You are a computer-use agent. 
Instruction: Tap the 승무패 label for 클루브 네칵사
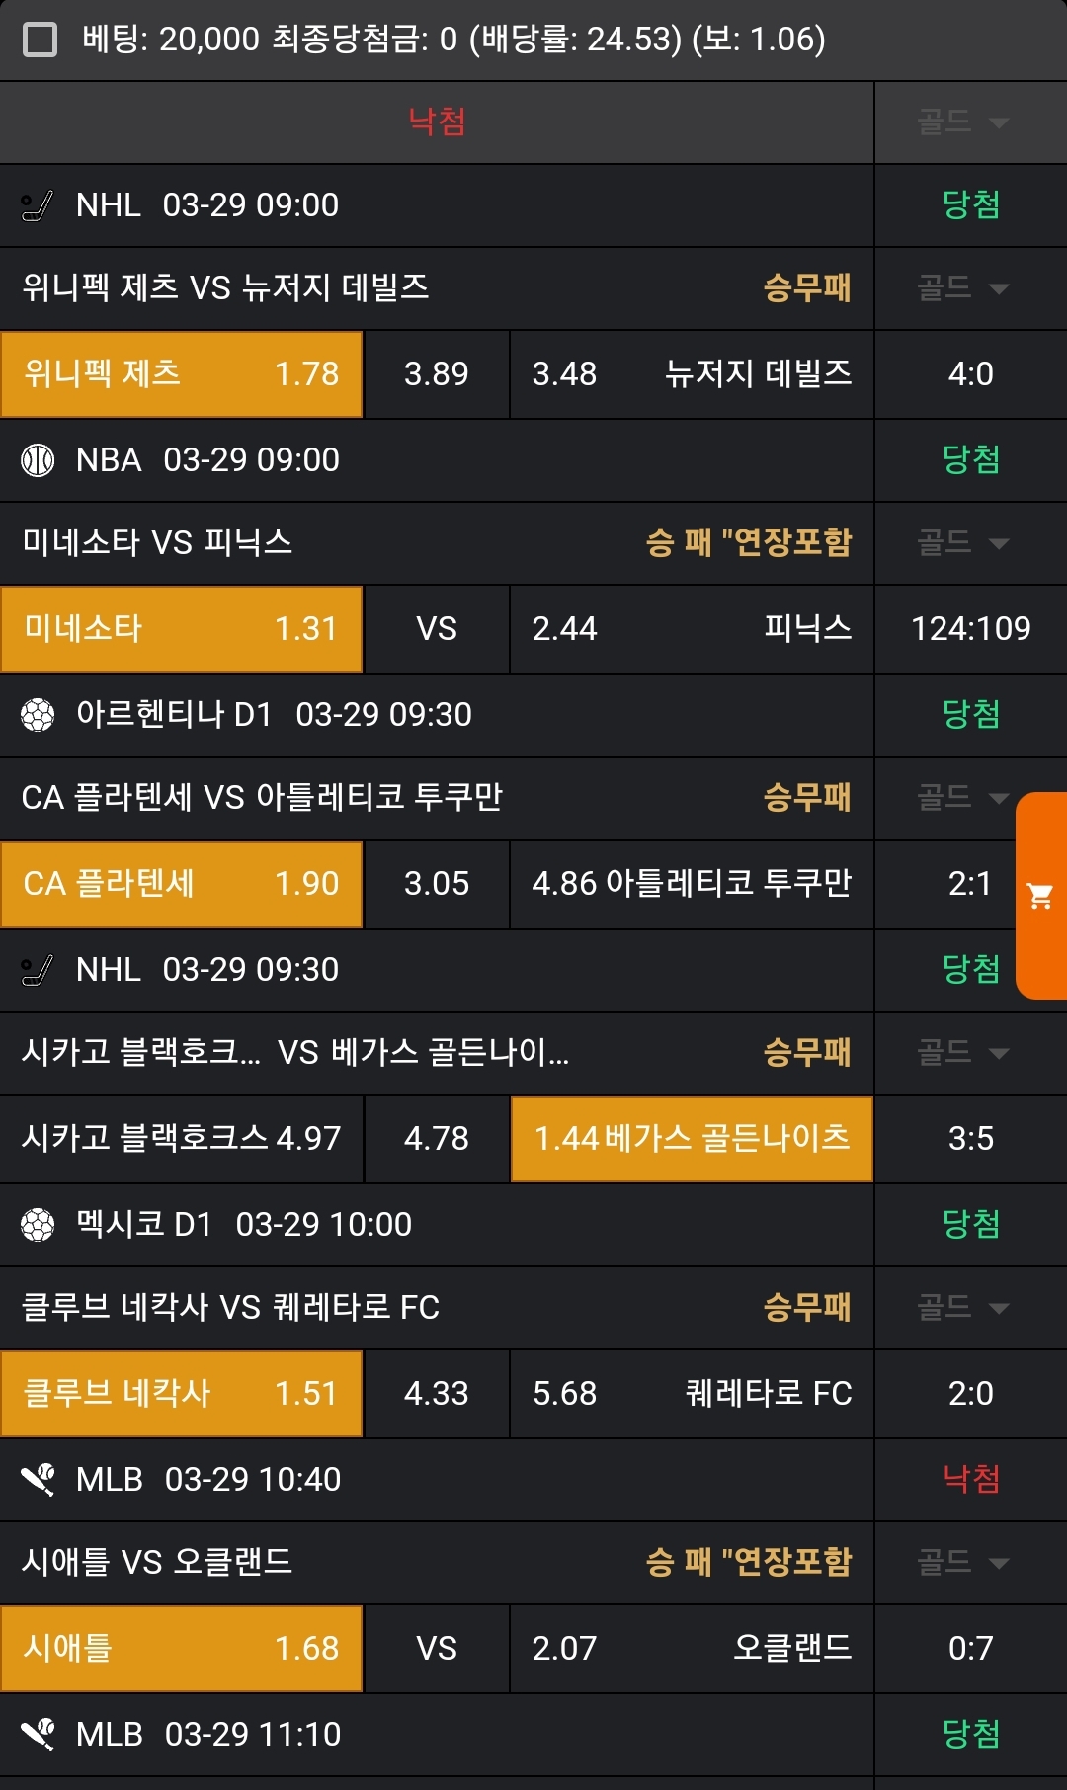tap(806, 1308)
